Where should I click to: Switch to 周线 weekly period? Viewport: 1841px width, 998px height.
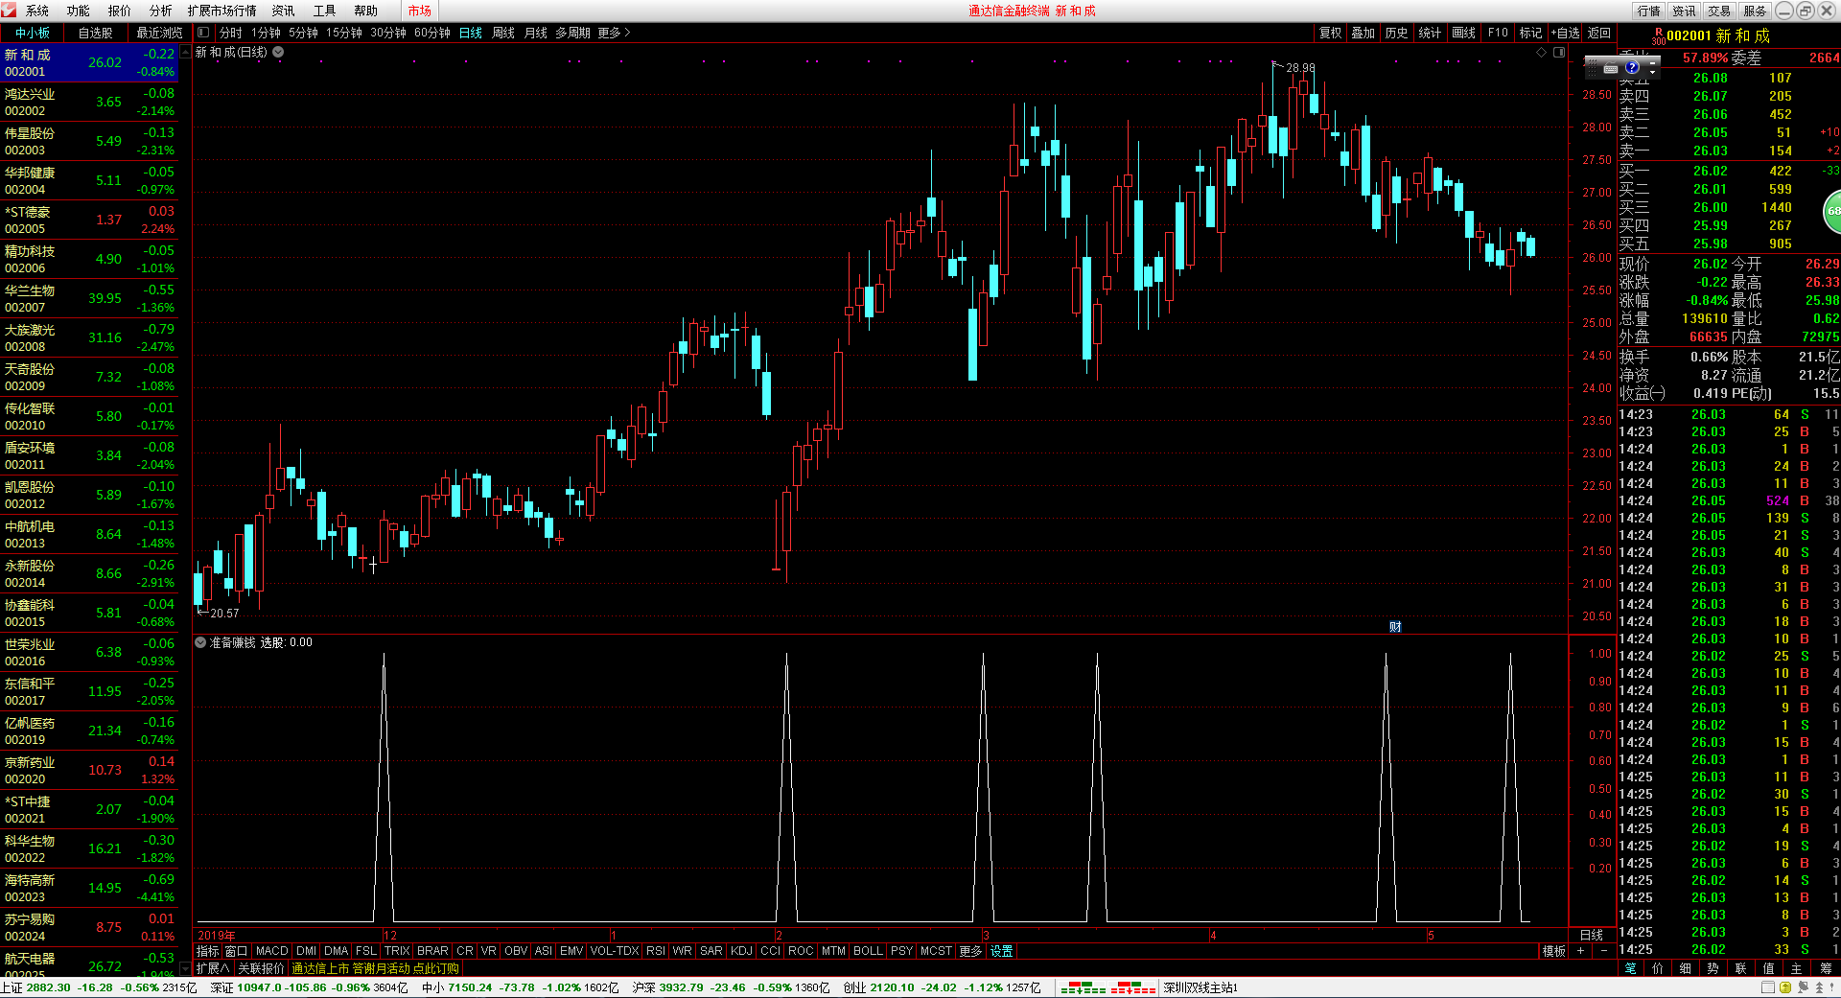coord(503,33)
